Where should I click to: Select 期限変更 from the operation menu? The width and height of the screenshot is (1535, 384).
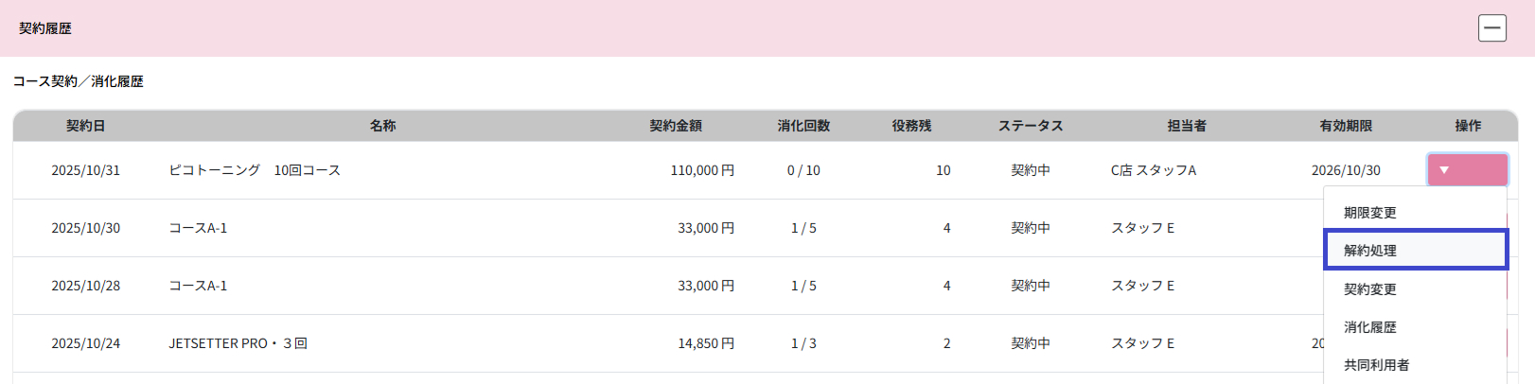tap(1369, 213)
